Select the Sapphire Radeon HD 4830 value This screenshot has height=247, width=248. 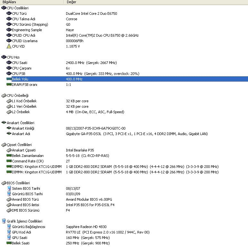pyautogui.click(x=86, y=227)
